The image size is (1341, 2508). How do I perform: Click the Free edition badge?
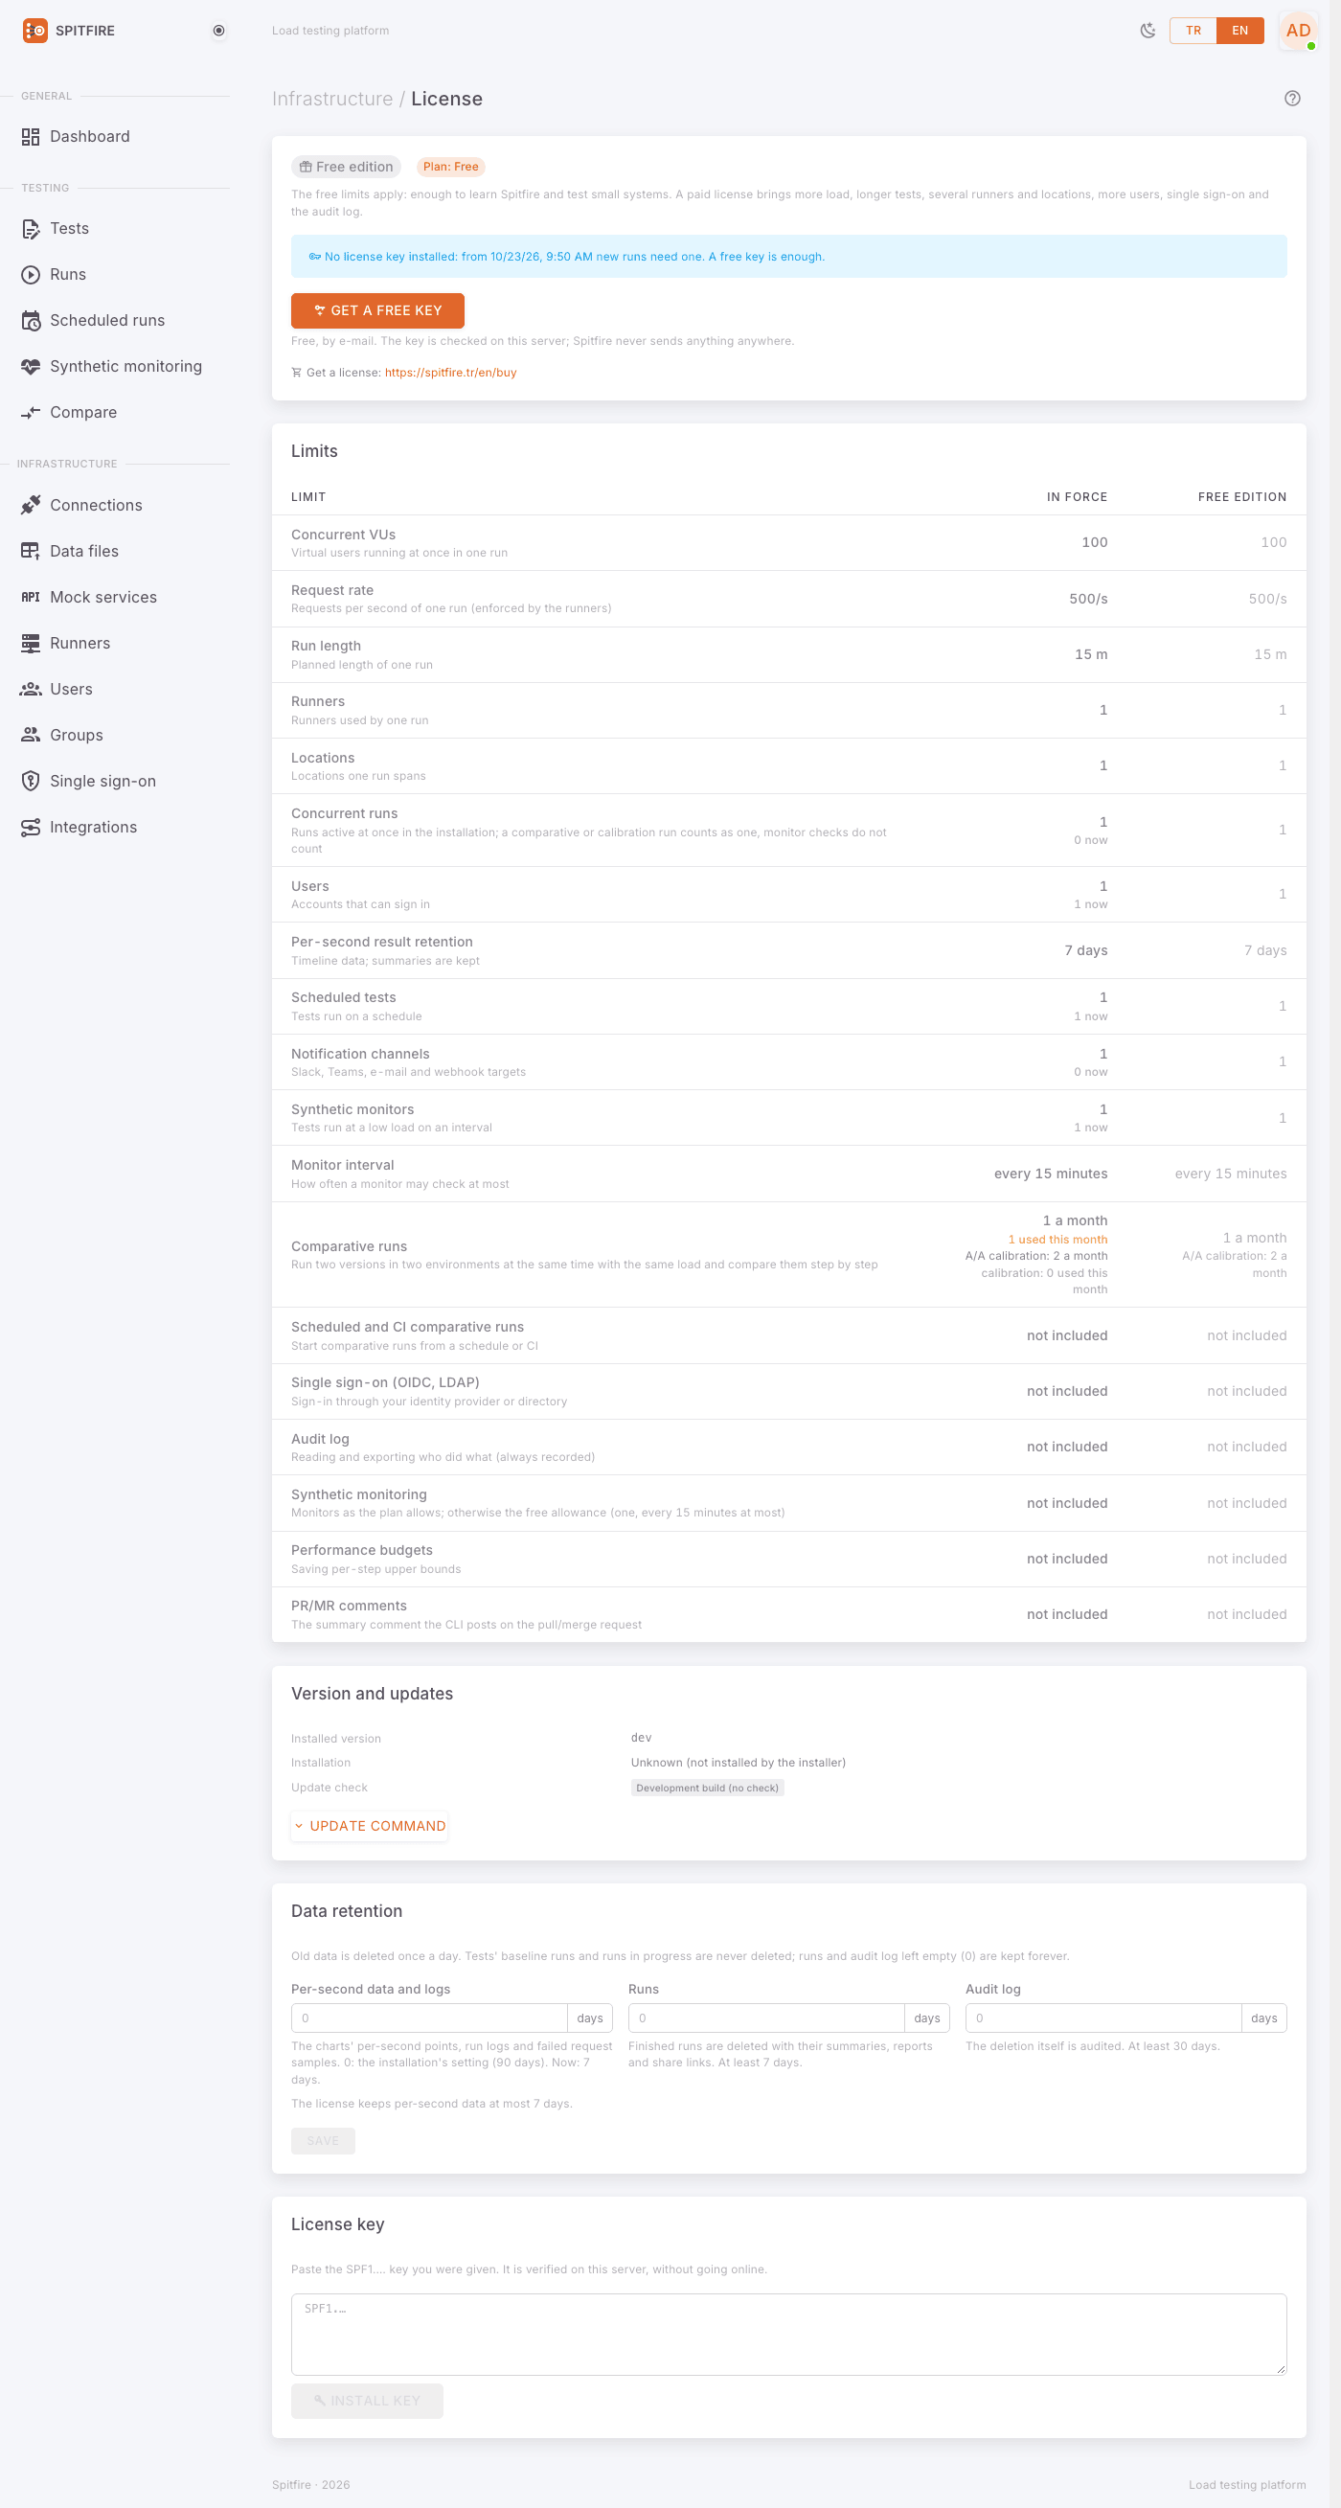pos(347,168)
